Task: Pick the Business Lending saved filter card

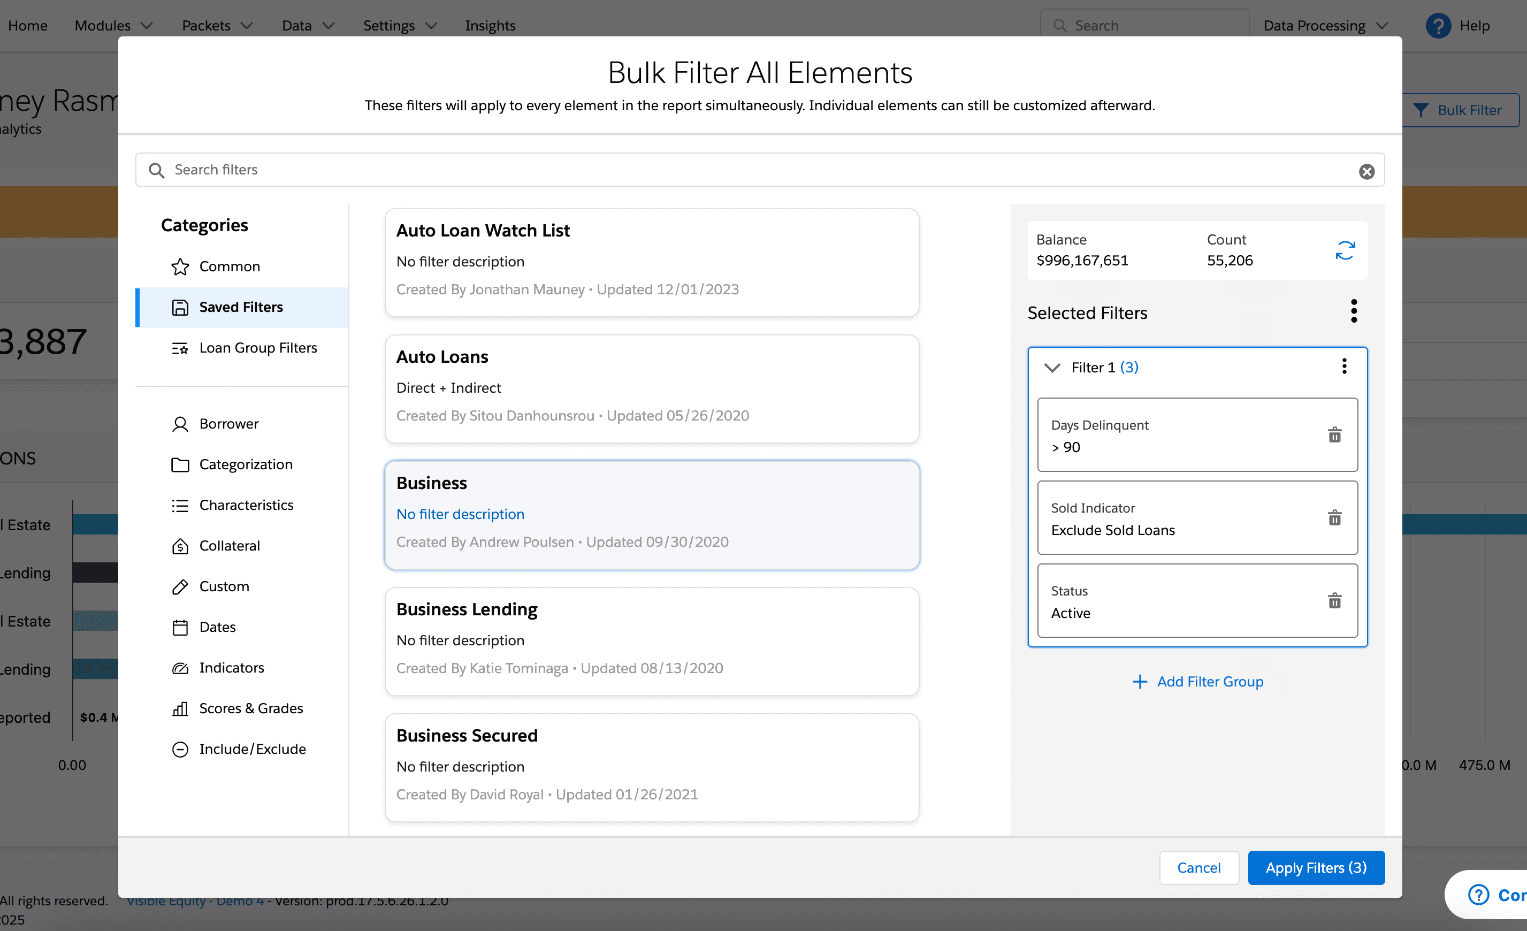Action: click(651, 641)
